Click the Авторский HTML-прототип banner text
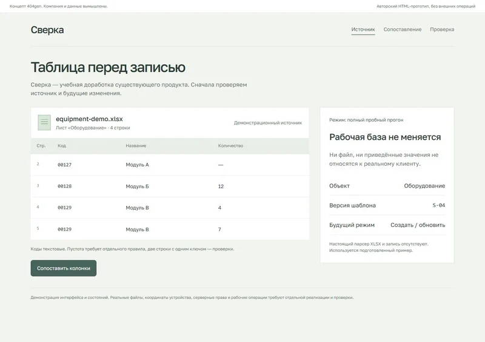Viewport: 485px width, 342px height. [426, 6]
